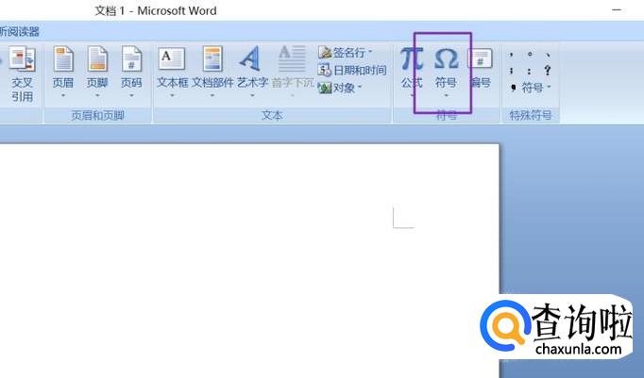
Task: Open the 艺术字 WordArt gallery
Action: pyautogui.click(x=252, y=73)
